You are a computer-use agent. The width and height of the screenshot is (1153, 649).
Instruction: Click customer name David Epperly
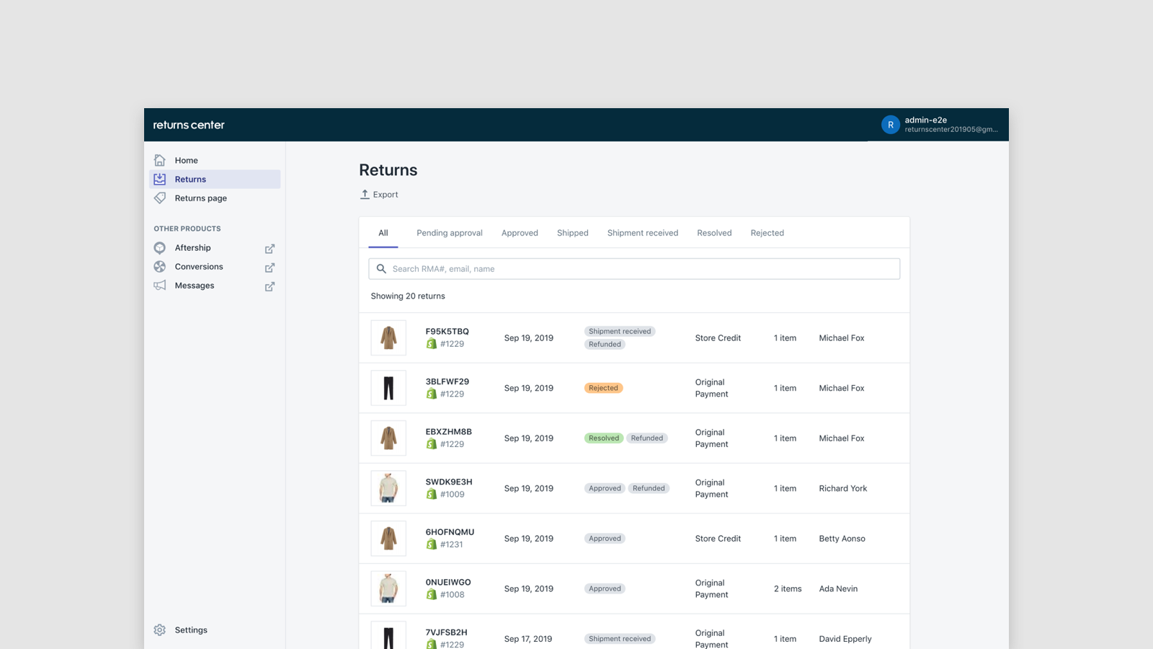tap(845, 639)
